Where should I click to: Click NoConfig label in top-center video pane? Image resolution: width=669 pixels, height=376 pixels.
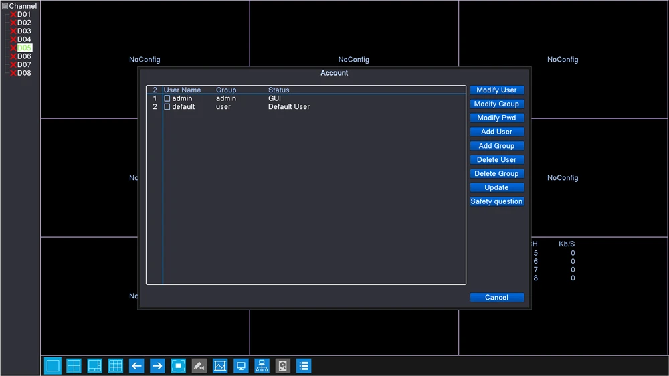(354, 60)
